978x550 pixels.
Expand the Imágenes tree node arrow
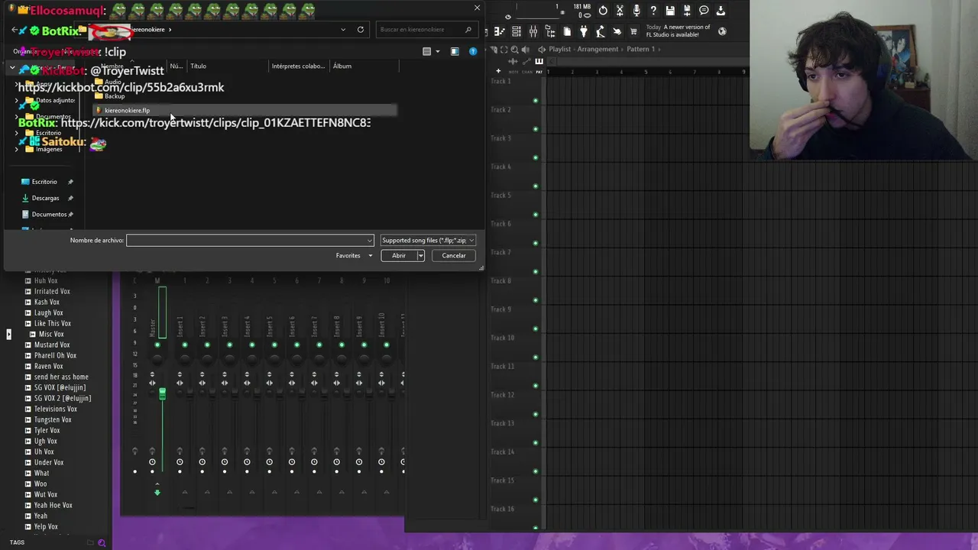pos(17,149)
